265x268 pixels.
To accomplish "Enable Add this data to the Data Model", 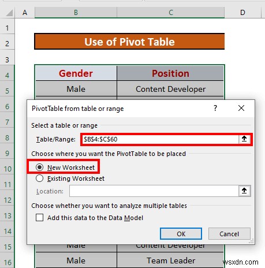I will (x=39, y=218).
